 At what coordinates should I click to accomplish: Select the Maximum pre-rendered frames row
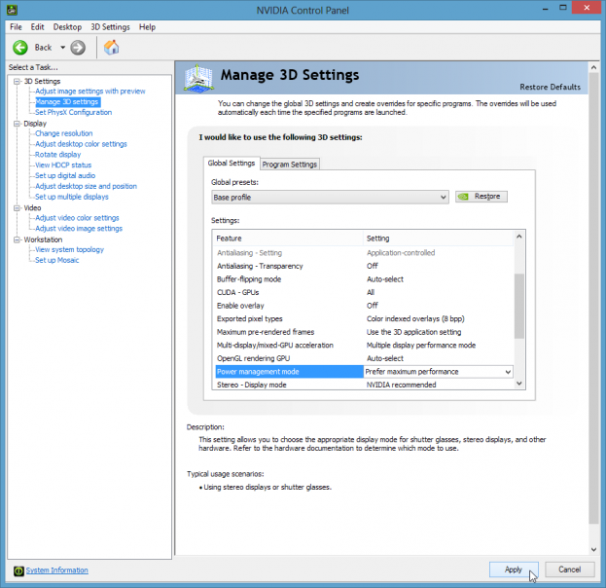(364, 332)
